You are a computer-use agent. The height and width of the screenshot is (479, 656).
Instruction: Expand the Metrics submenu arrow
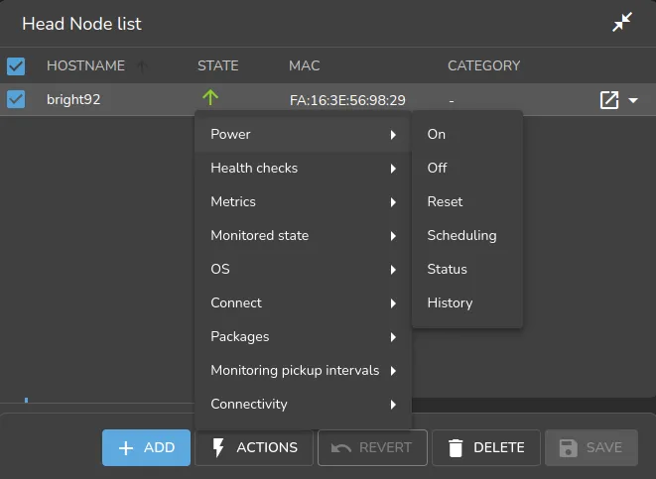click(x=393, y=202)
